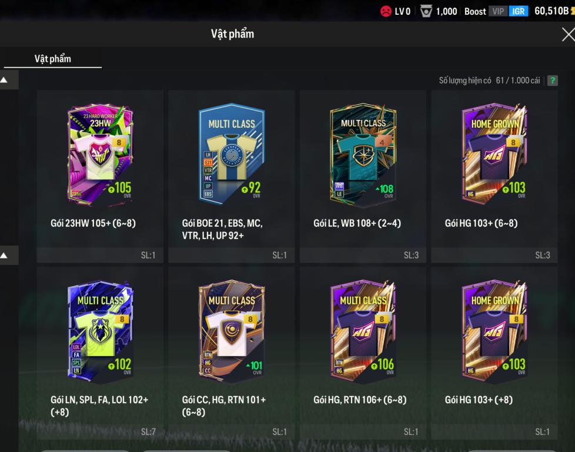Click the green question mark help icon
The height and width of the screenshot is (452, 575).
[x=552, y=81]
